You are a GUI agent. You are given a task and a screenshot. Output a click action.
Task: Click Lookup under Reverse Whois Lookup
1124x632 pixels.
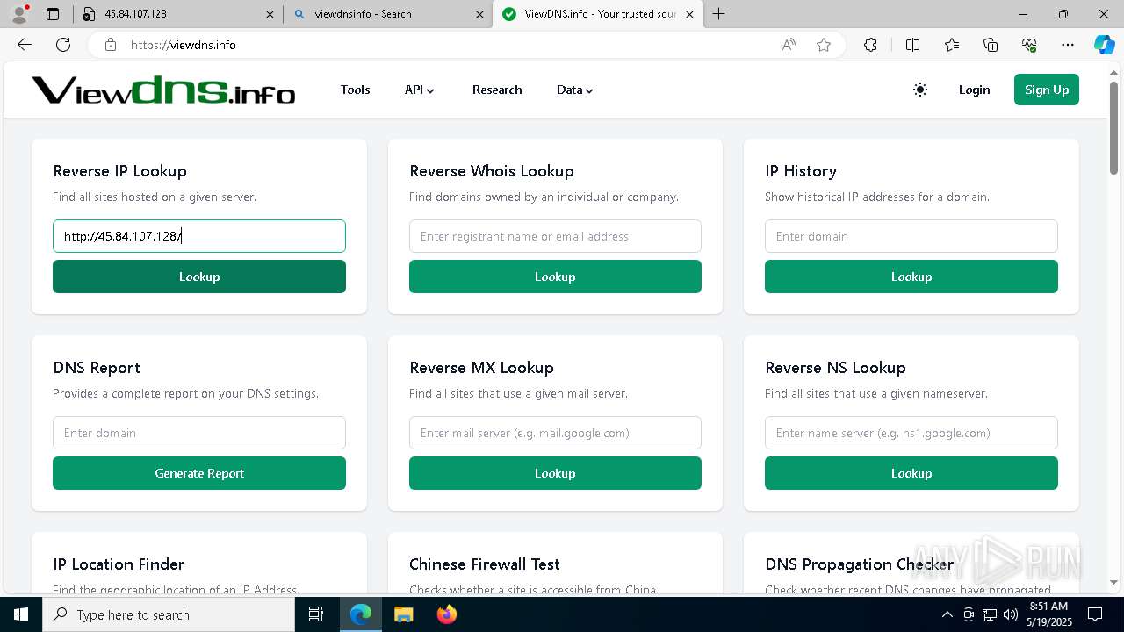tap(555, 276)
